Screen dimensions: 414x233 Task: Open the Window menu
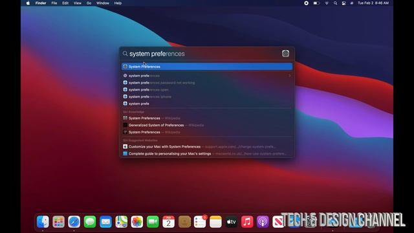pos(103,3)
